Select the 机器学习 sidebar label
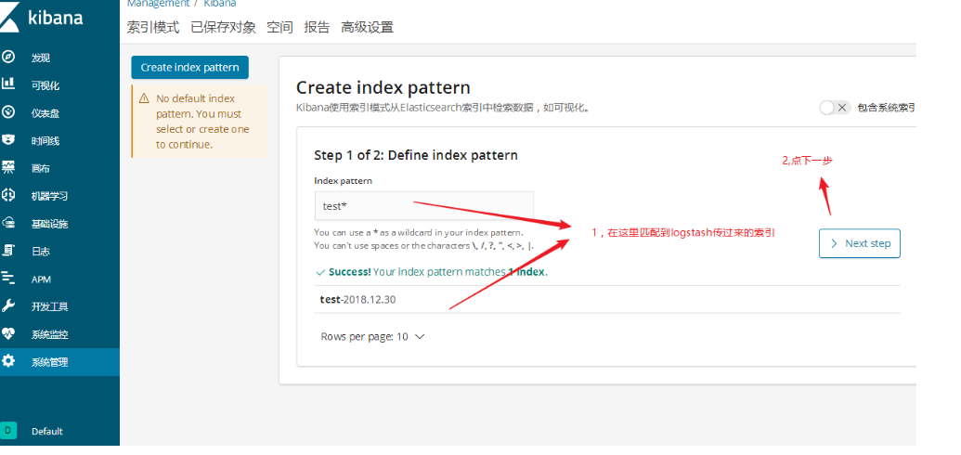The height and width of the screenshot is (455, 961). pyautogui.click(x=49, y=196)
